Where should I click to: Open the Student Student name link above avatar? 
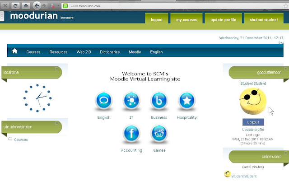tap(253, 84)
